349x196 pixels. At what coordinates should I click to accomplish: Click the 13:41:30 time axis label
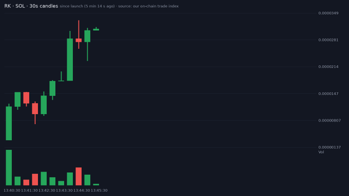click(29, 190)
